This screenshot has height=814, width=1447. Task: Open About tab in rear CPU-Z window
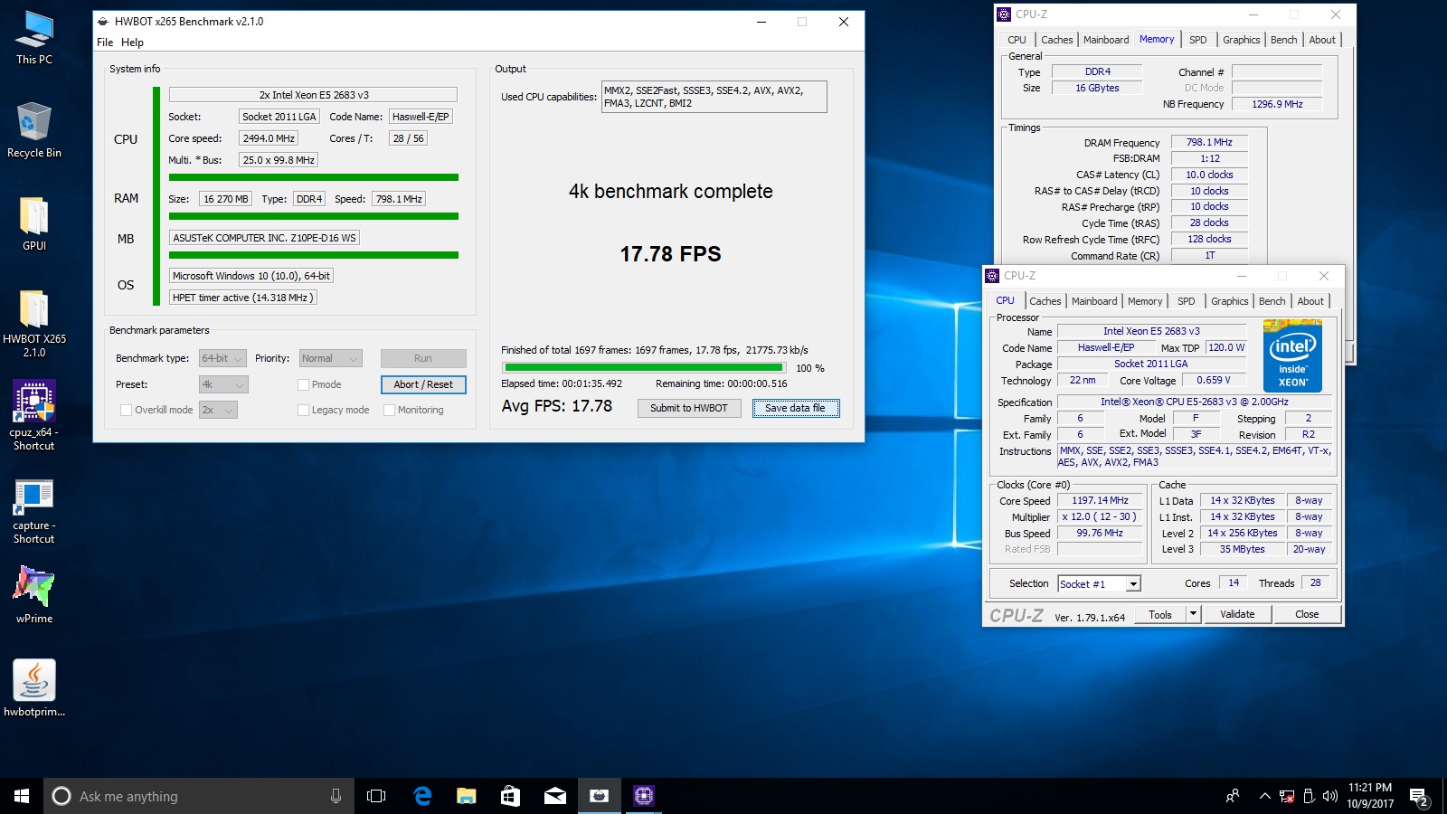coord(1321,40)
